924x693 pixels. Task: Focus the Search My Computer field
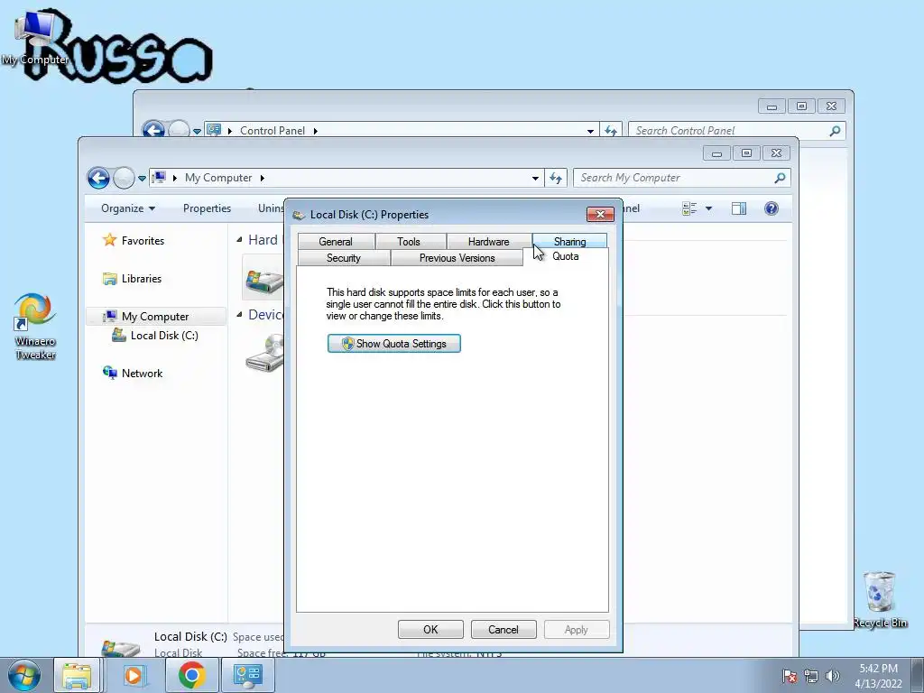(x=675, y=178)
